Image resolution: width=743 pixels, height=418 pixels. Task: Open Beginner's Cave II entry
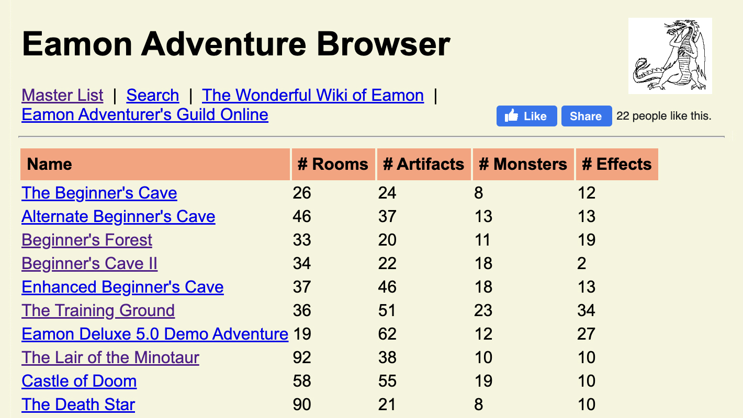[89, 263]
